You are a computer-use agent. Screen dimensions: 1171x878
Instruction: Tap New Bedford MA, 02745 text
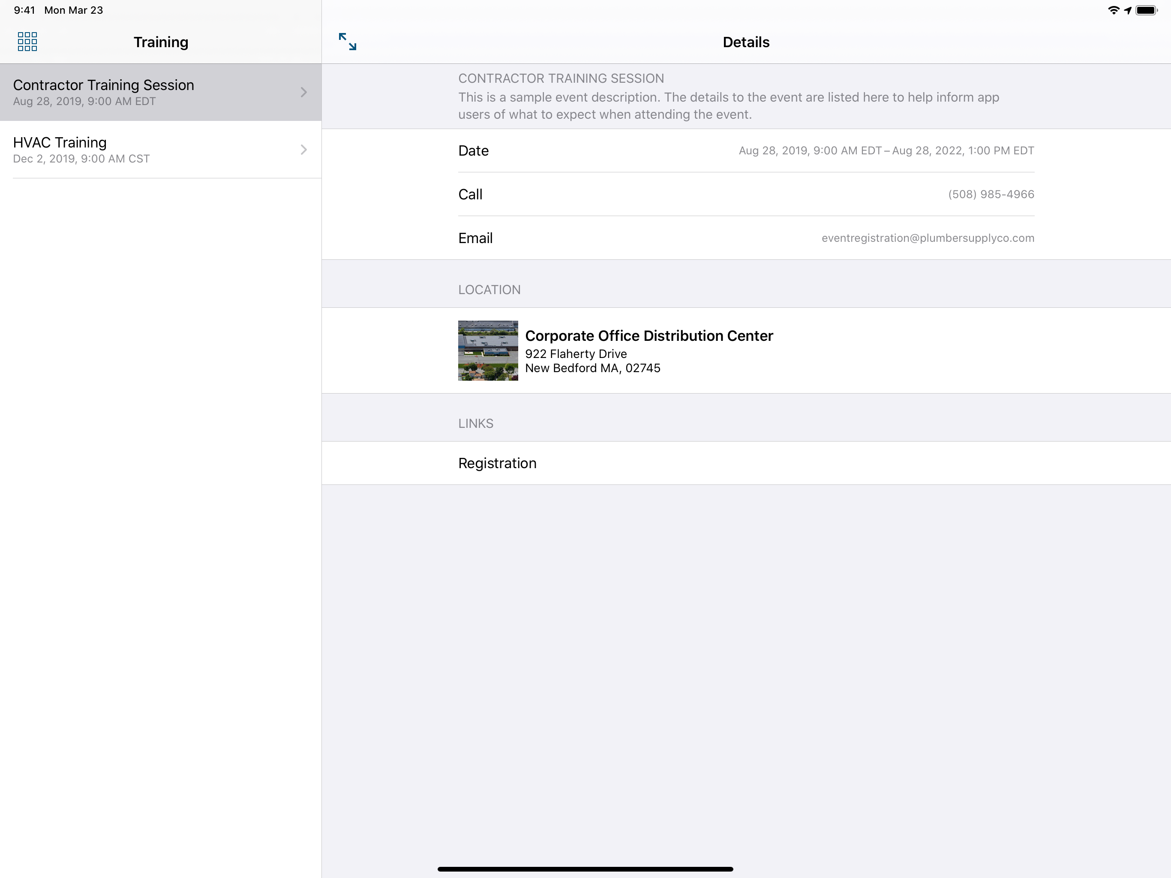pyautogui.click(x=593, y=368)
